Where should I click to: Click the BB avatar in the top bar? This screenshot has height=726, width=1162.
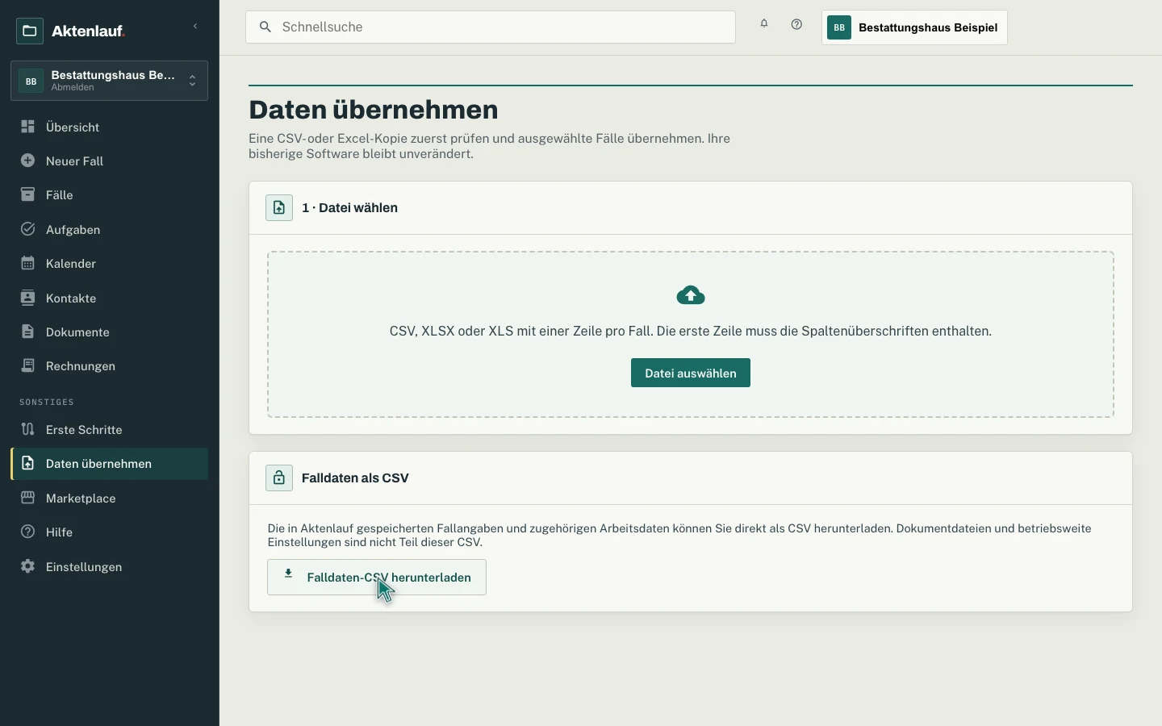(x=839, y=27)
